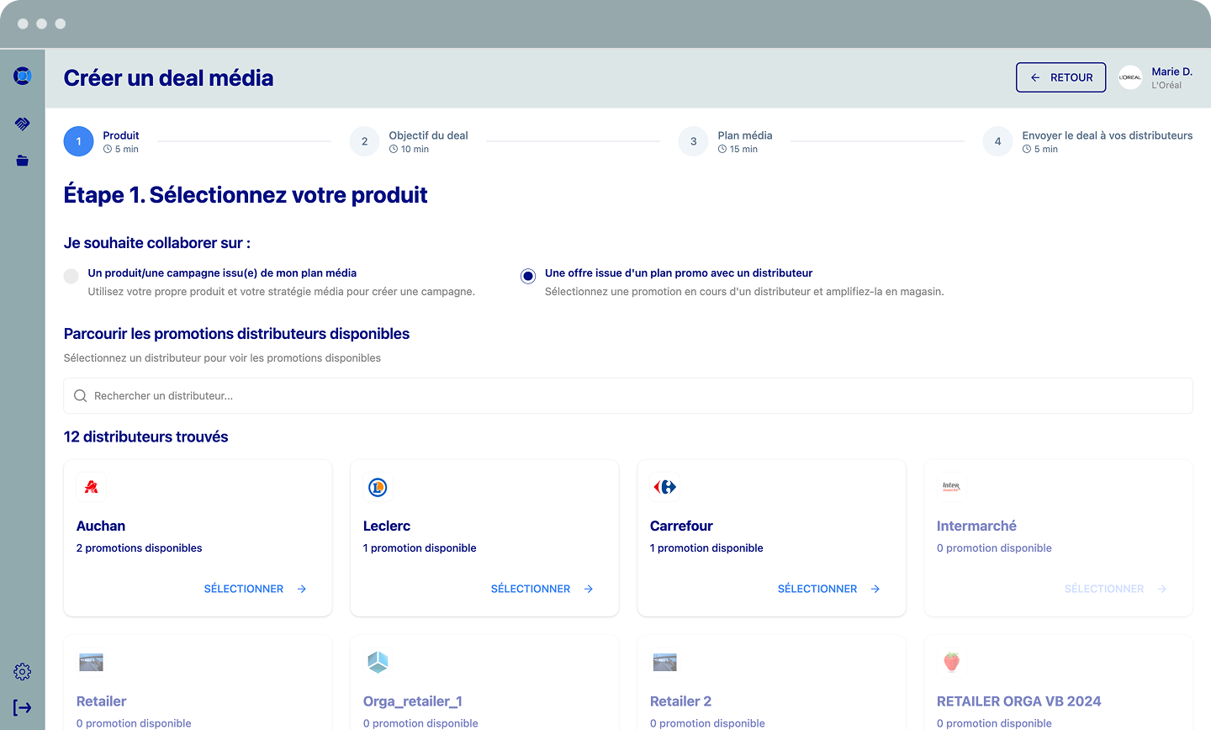
Task: Click the Auchan card title
Action: [101, 526]
